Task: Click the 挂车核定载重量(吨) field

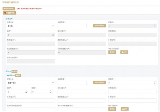Action: click(31, 109)
